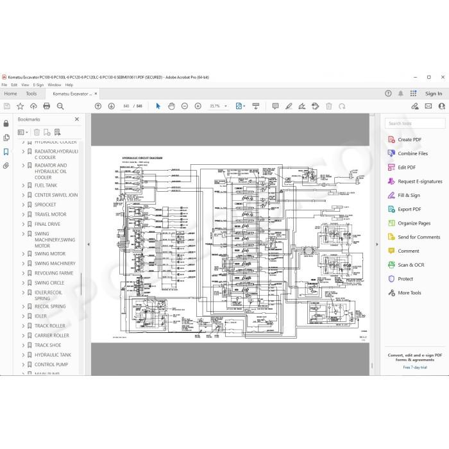Viewport: 449px width, 449px height.
Task: Expand FUEL TANK bookmark
Action: click(23, 185)
